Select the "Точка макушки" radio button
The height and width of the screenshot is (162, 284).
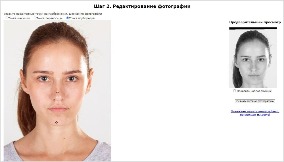click(7, 18)
